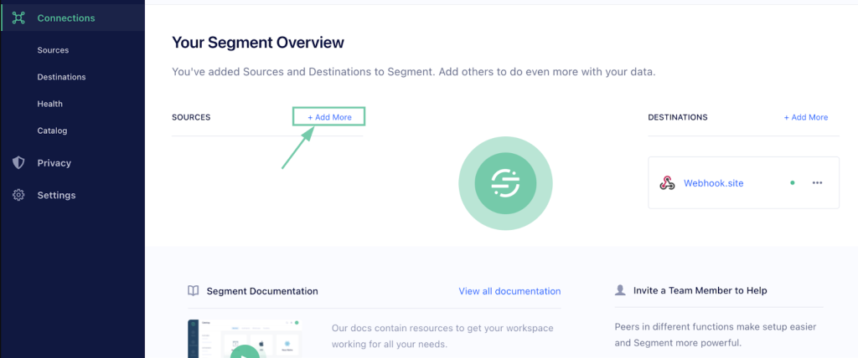858x358 pixels.
Task: Click the SOURCES column label
Action: pos(191,117)
